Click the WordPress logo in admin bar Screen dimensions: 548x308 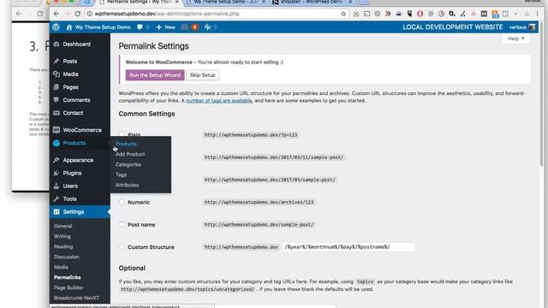pyautogui.click(x=57, y=27)
